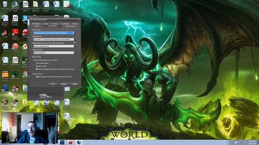Switch to the Overlays tab
Screen dimensions: 259x145
(55, 24)
